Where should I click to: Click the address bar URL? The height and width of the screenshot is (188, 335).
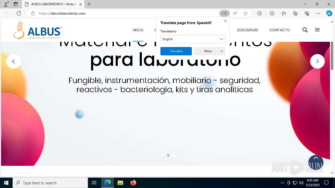pyautogui.click(x=62, y=13)
